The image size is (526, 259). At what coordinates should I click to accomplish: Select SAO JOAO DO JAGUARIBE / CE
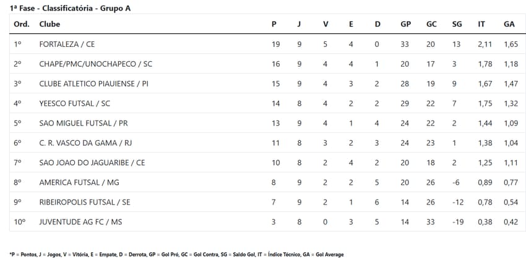pyautogui.click(x=92, y=163)
